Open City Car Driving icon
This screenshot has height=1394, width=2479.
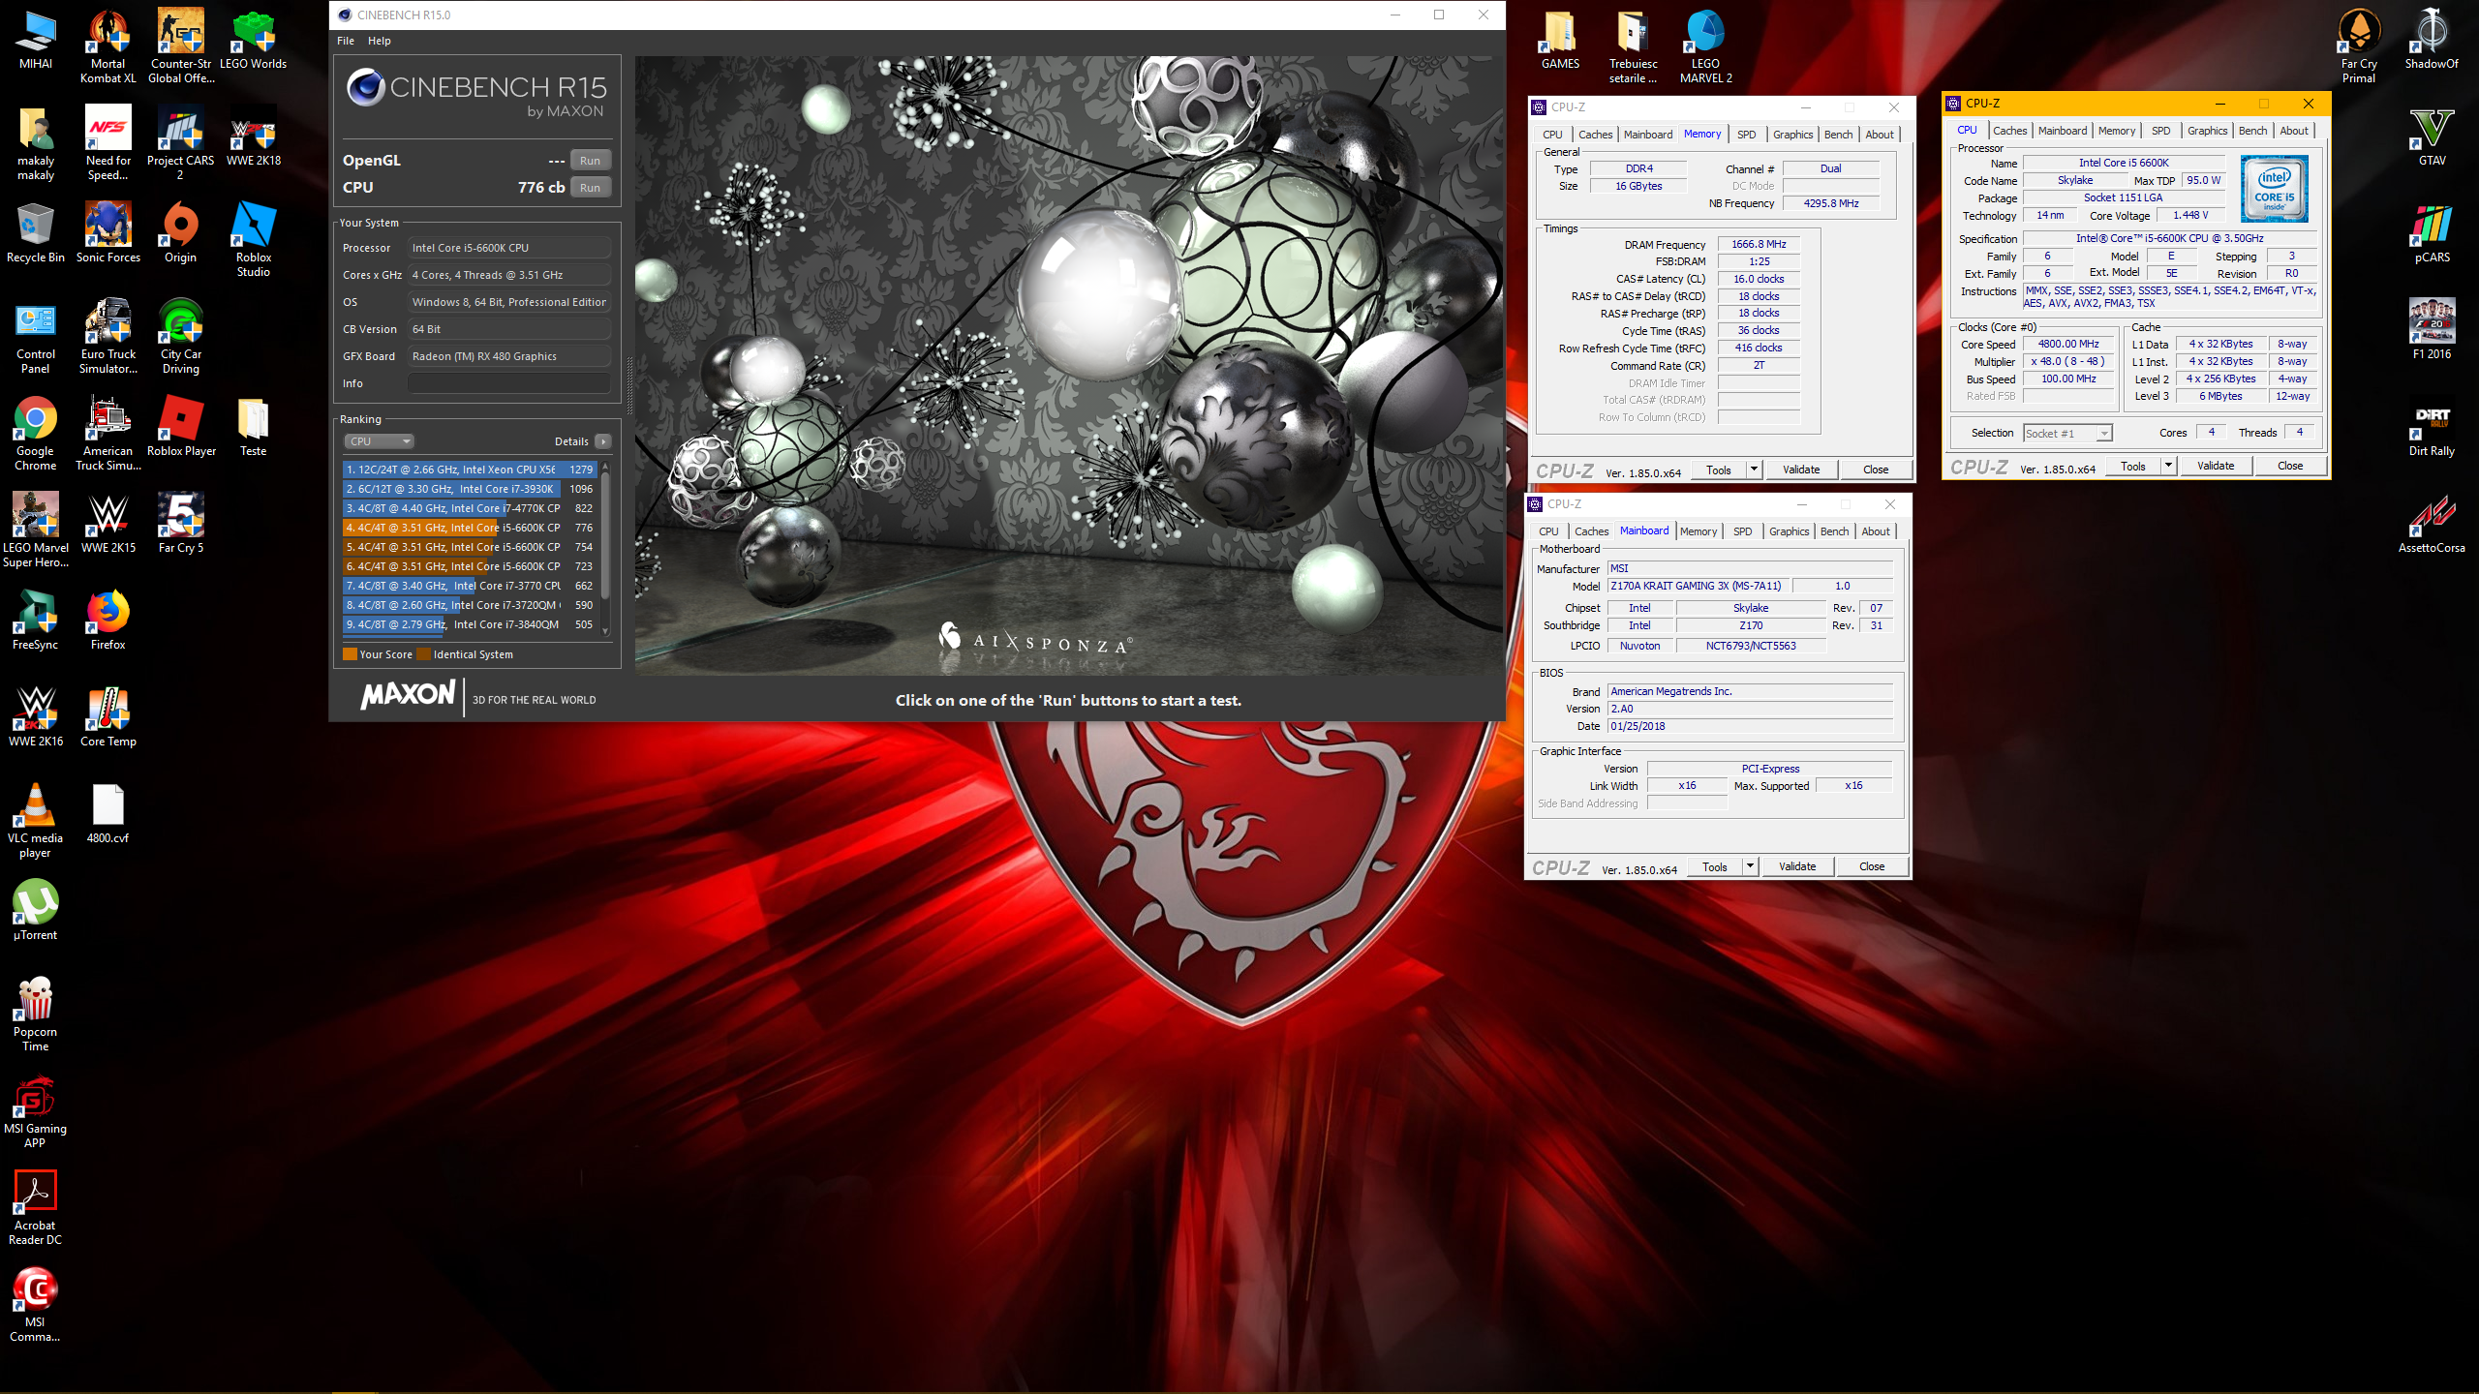tap(181, 336)
